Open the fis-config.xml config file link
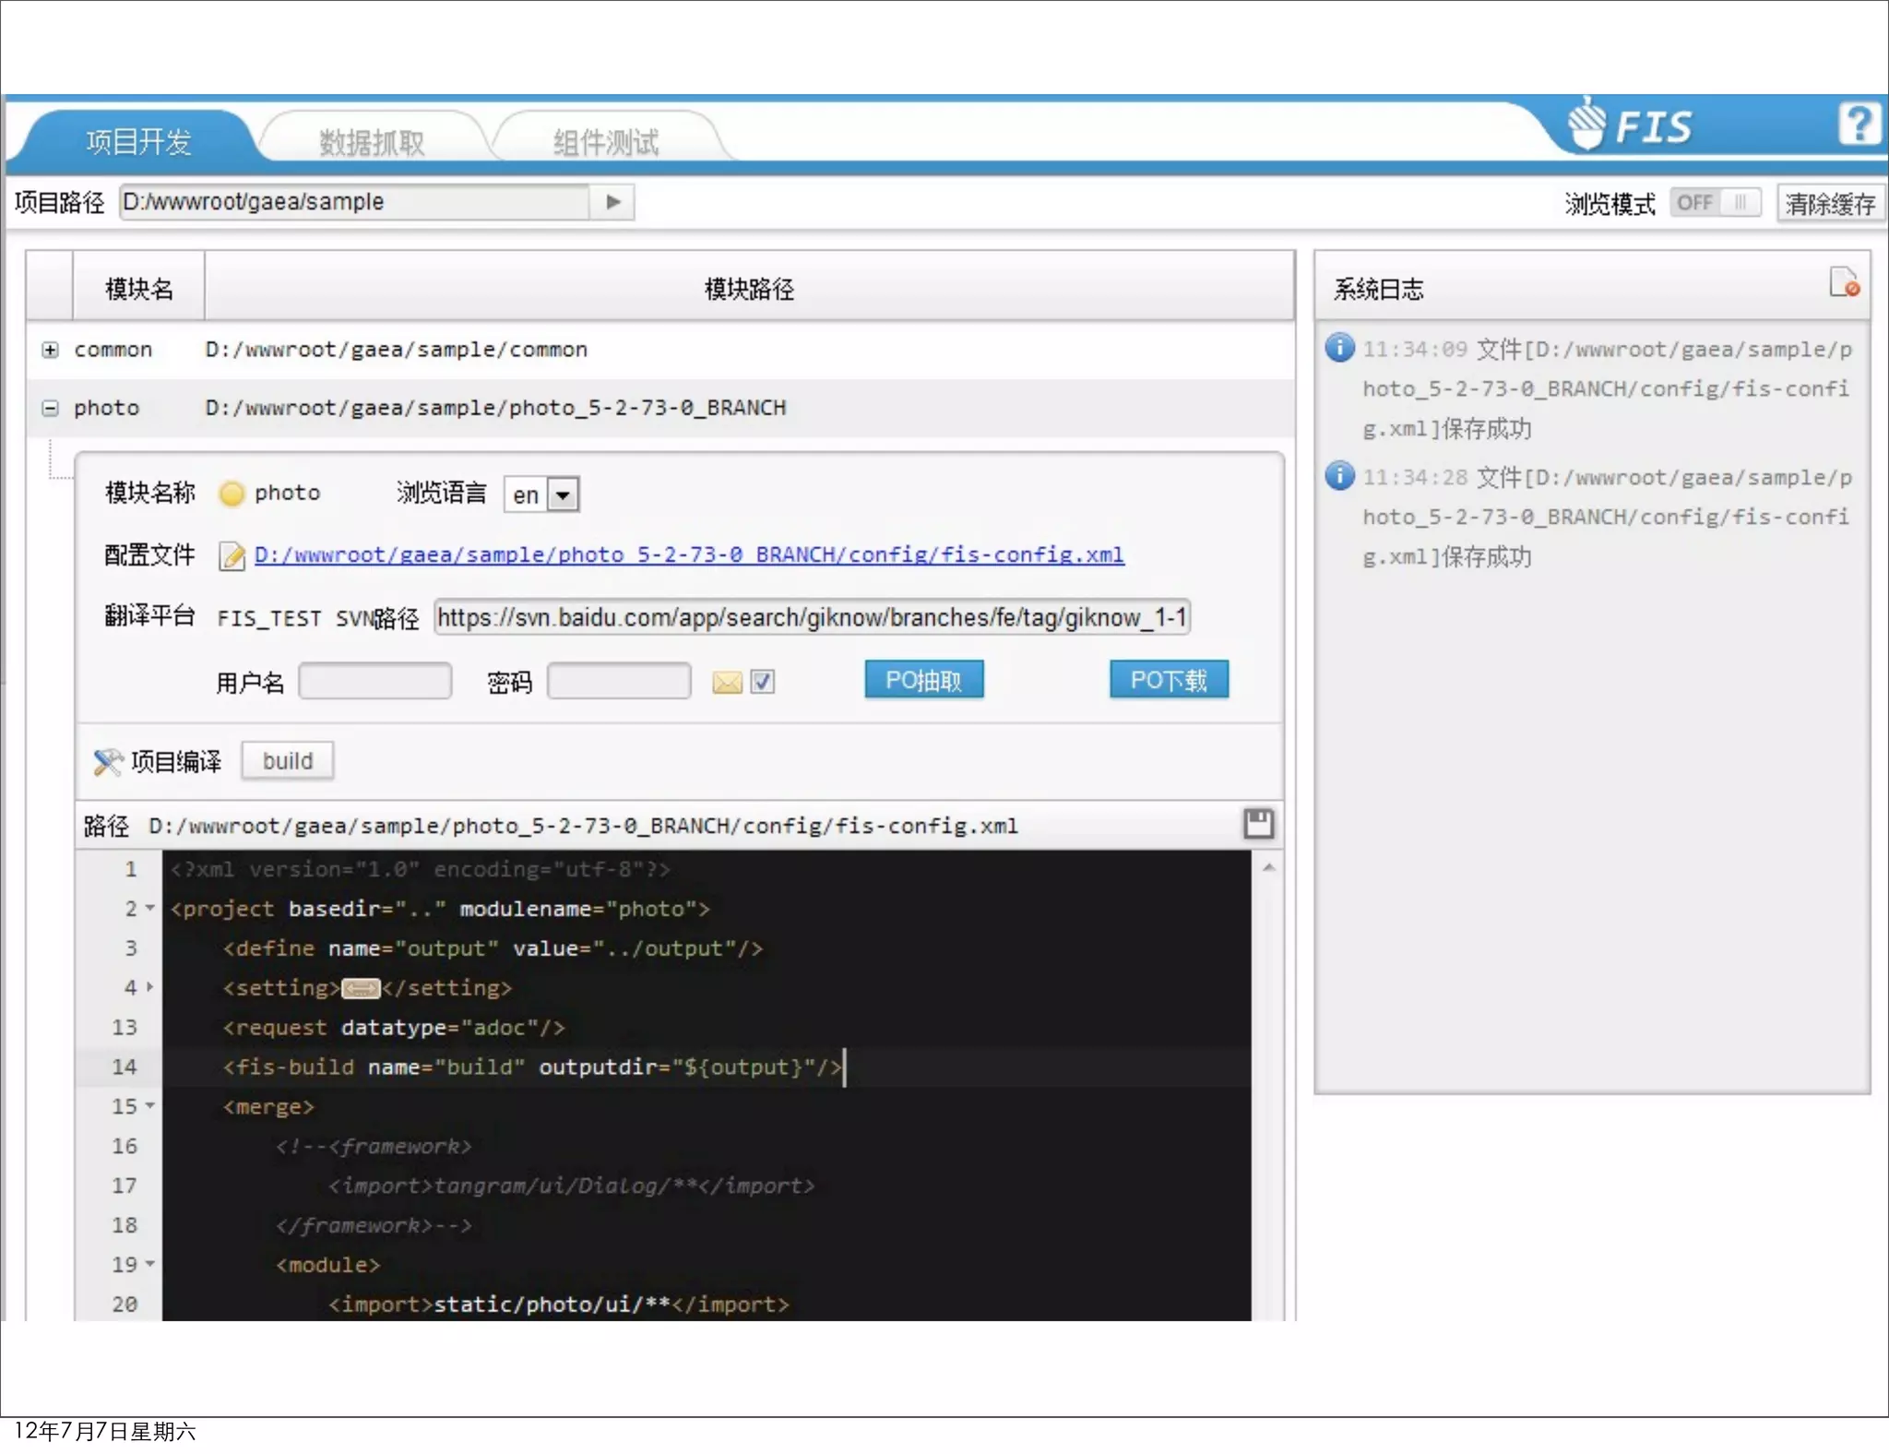 pyautogui.click(x=688, y=554)
